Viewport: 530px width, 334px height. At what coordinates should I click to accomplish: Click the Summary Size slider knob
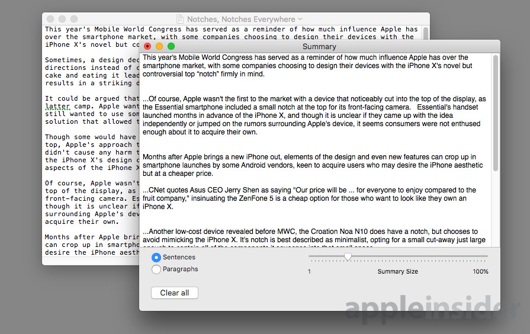point(348,256)
